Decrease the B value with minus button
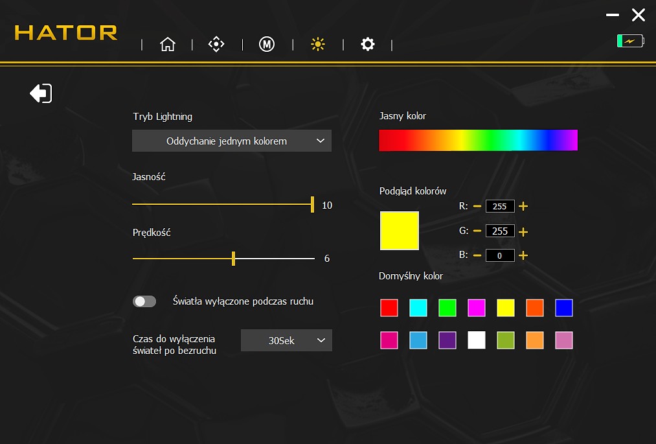Viewport: 656px width, 444px height. (x=477, y=255)
